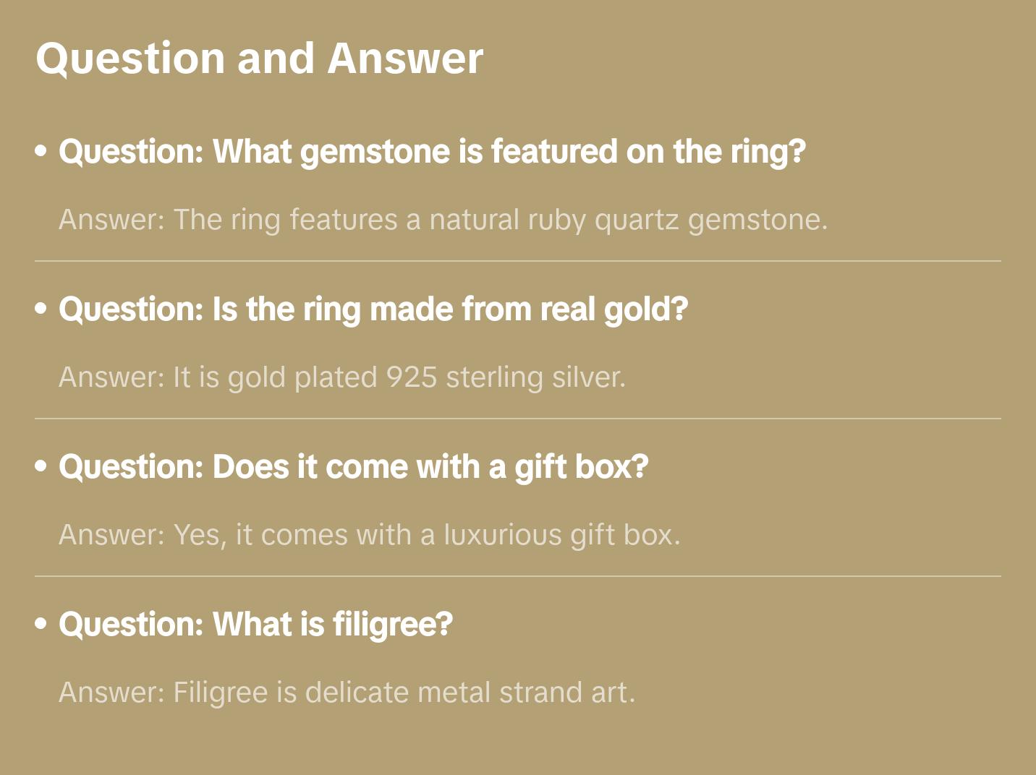Expand "Is the ring made from real gold?"

pos(373,309)
